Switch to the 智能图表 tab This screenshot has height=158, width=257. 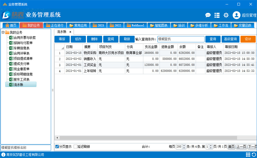[x=159, y=26]
